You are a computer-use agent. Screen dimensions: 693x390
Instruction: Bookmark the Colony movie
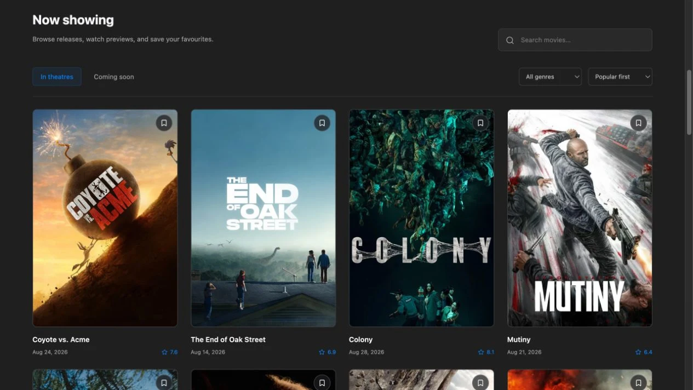(480, 123)
